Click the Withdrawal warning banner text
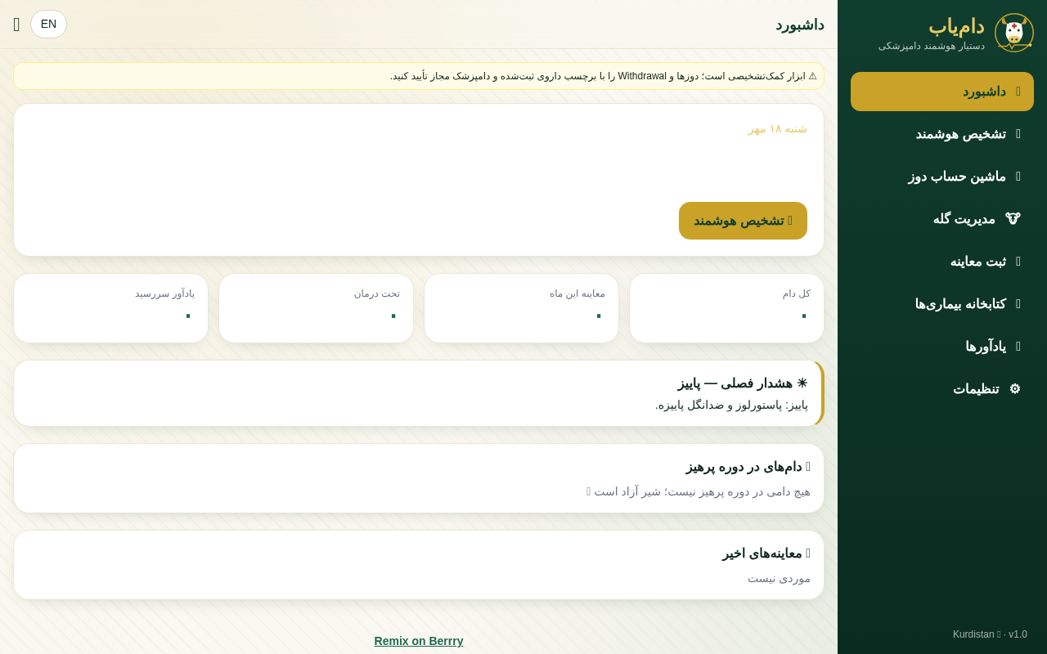1047x654 pixels. click(603, 76)
